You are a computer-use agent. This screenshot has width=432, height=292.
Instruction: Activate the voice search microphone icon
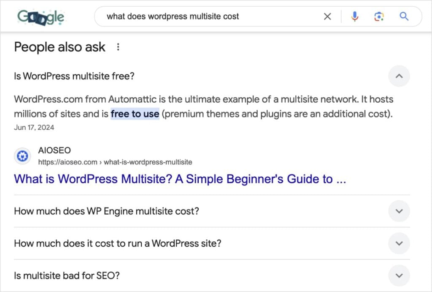[355, 16]
